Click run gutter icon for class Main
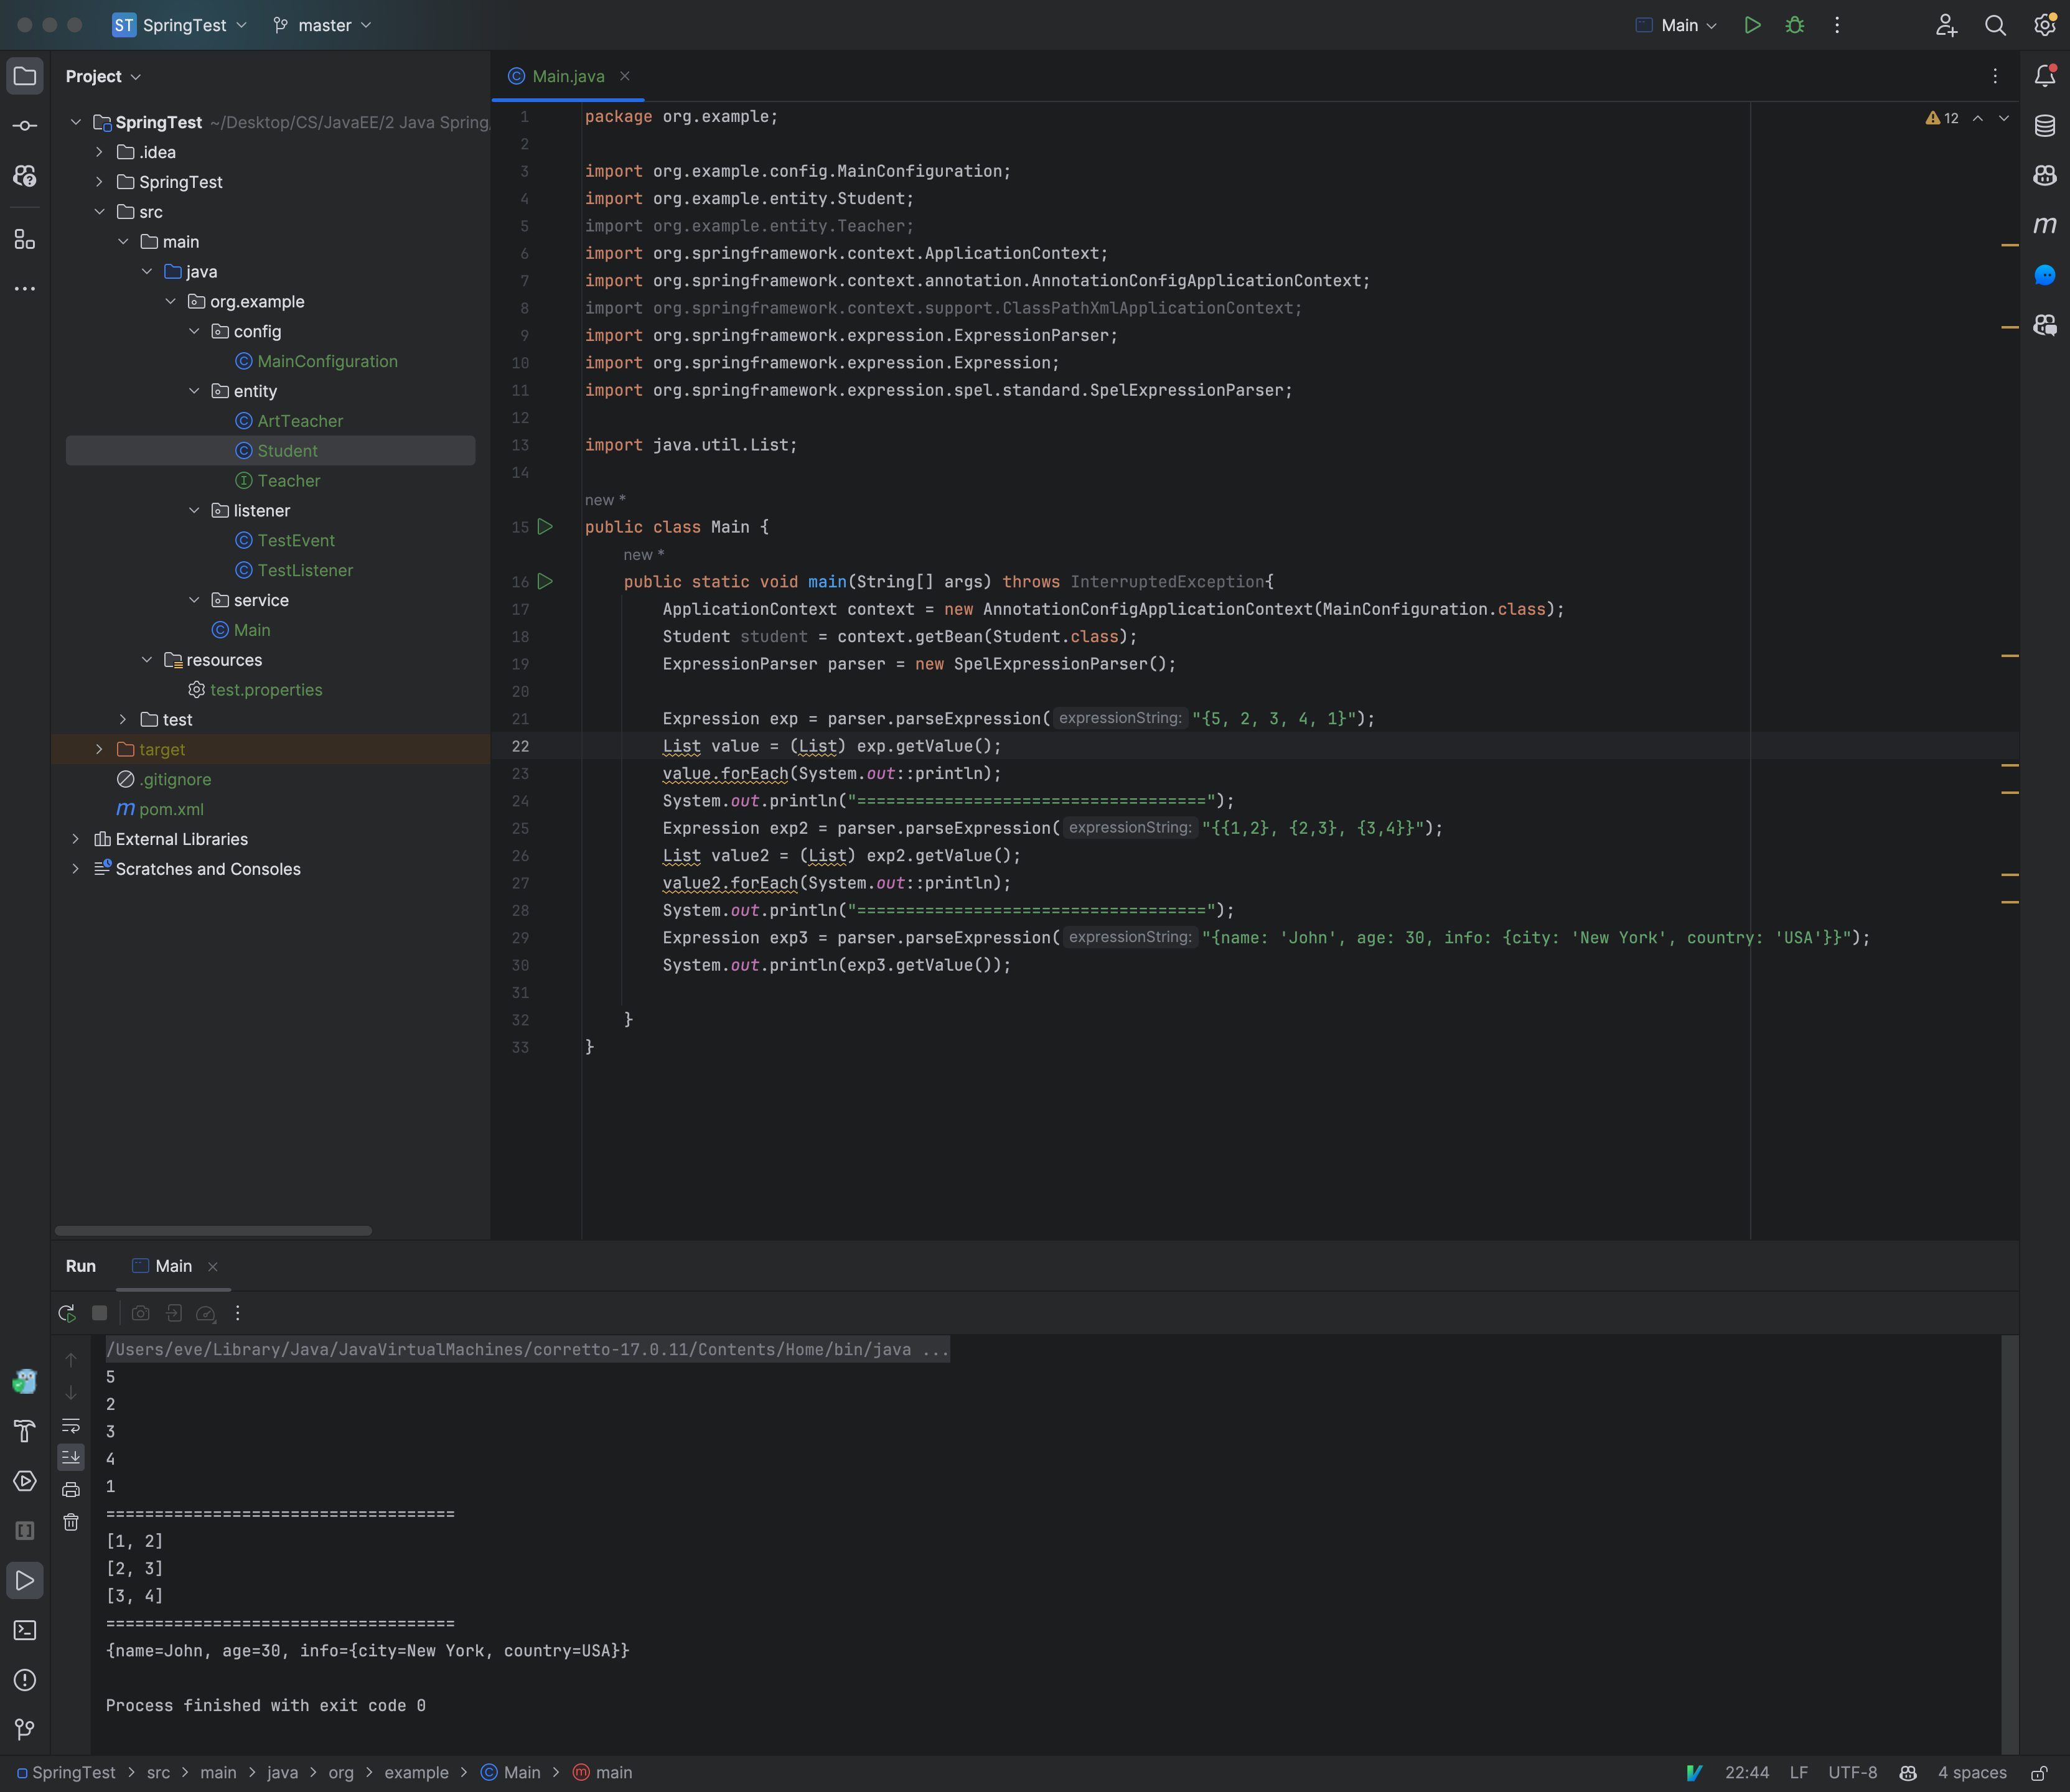2070x1792 pixels. pos(545,526)
